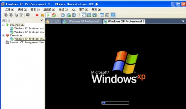
Task: Power on the VM with the green play icon
Action: click(48, 15)
